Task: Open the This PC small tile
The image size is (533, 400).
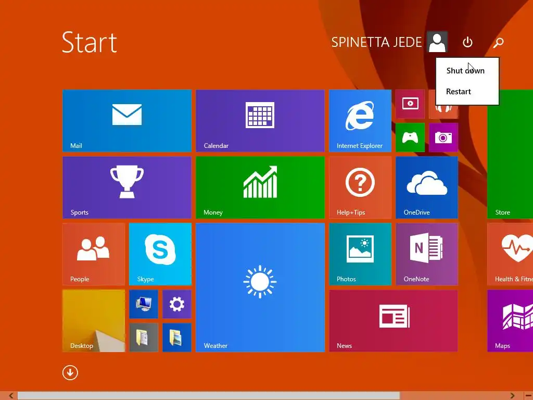Action: [x=144, y=304]
